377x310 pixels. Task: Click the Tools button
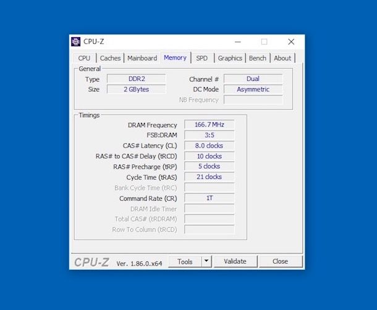point(185,261)
